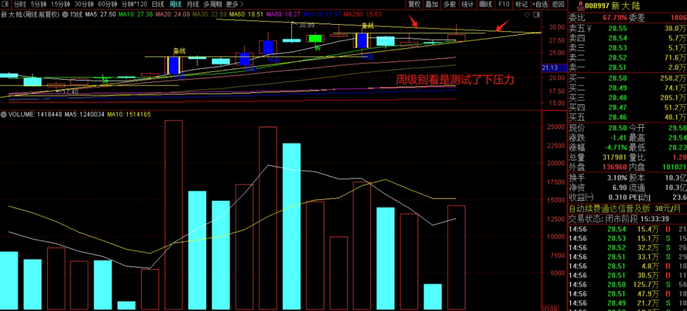
Task: Switch to 分时 intraday view
Action: 19,5
